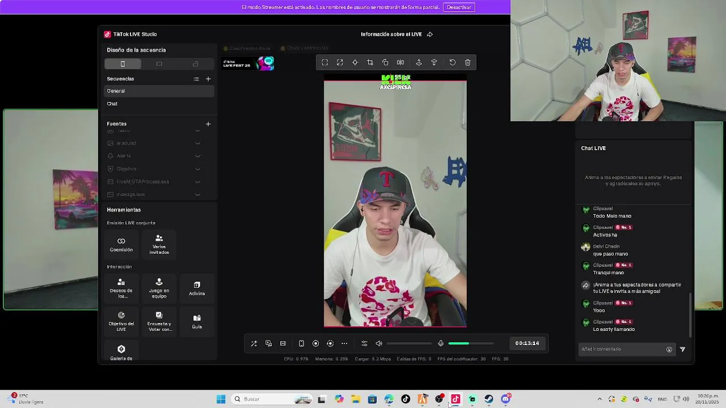Toggle visibility of the w sound source
Screen dimensions: 726x408
point(197,143)
